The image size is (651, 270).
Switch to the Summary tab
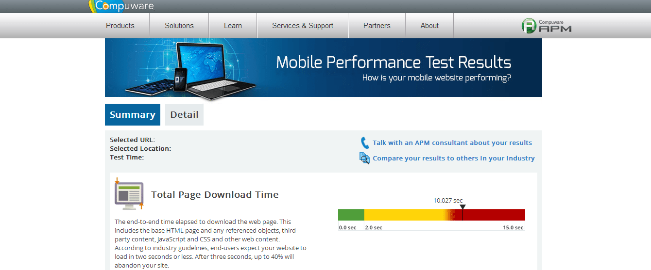coord(133,115)
